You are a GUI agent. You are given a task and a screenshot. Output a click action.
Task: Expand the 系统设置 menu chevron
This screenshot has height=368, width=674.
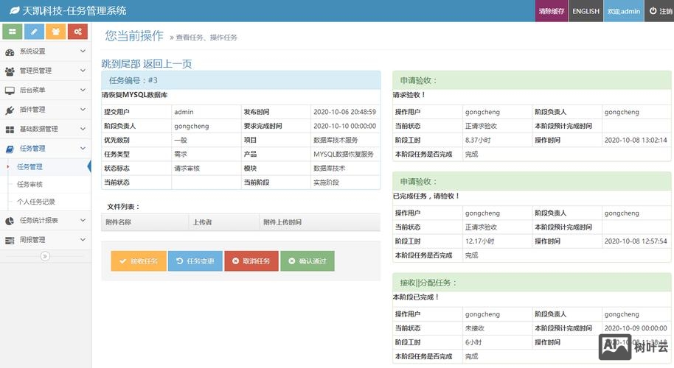(83, 51)
